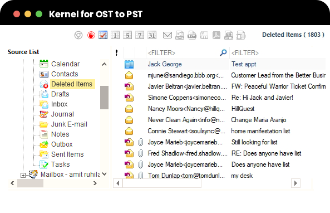
Task: Select the 31-day month view icon
Action: point(152,35)
